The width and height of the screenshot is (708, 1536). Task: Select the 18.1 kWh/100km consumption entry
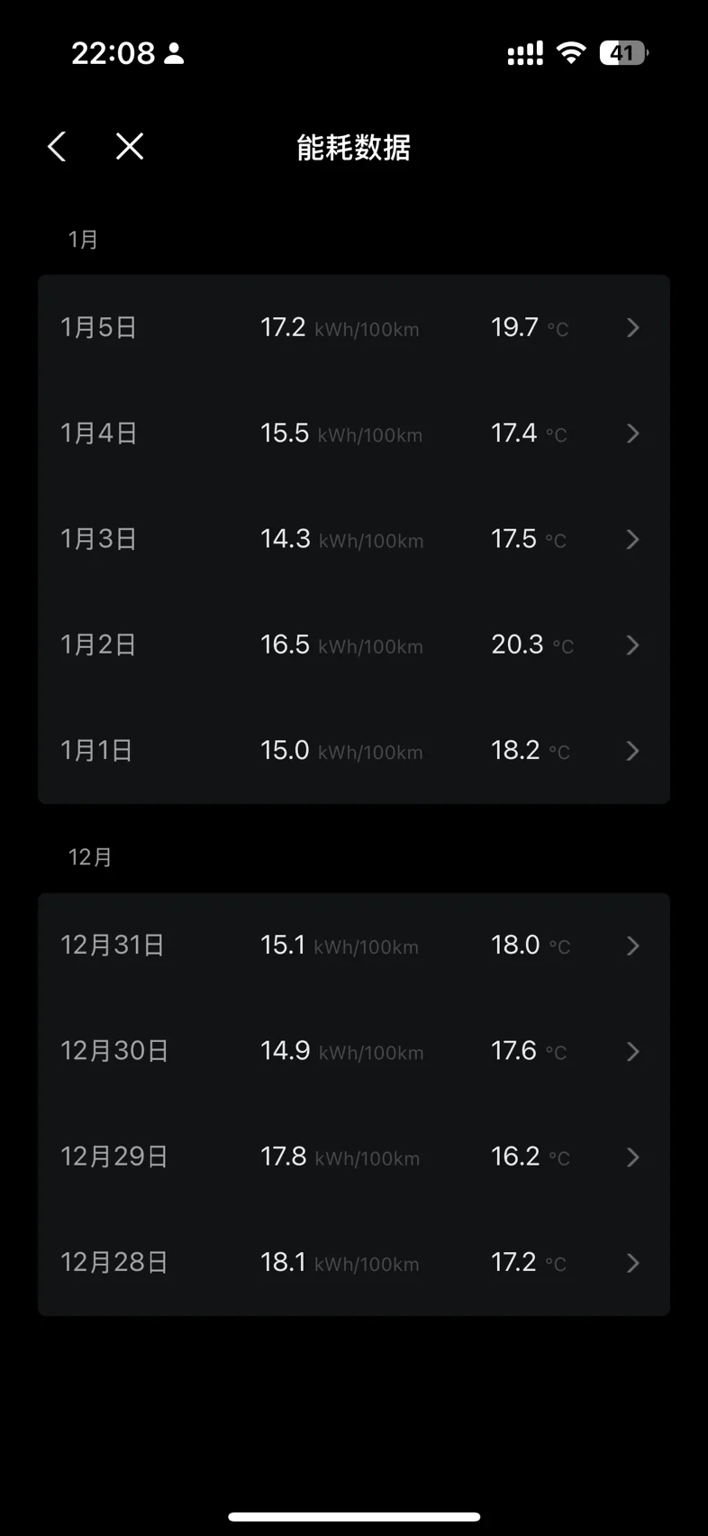coord(340,1263)
